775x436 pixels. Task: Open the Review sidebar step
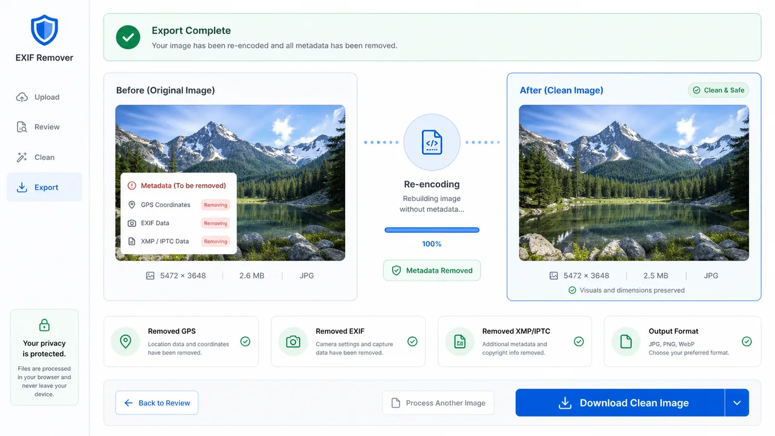tap(44, 127)
